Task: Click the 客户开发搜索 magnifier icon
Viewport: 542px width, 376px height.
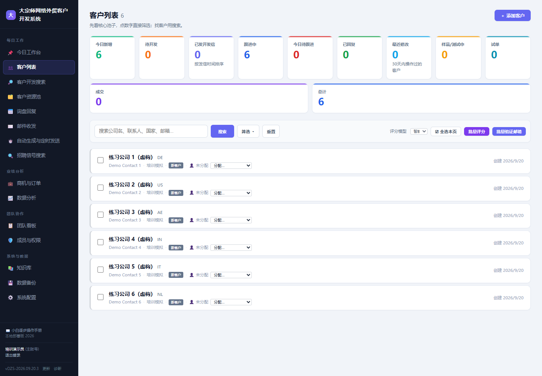Action: (x=11, y=82)
